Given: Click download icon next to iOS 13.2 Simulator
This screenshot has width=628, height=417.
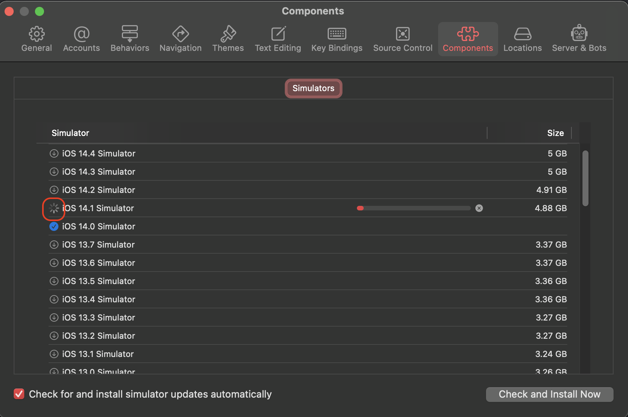Looking at the screenshot, I should (x=54, y=336).
